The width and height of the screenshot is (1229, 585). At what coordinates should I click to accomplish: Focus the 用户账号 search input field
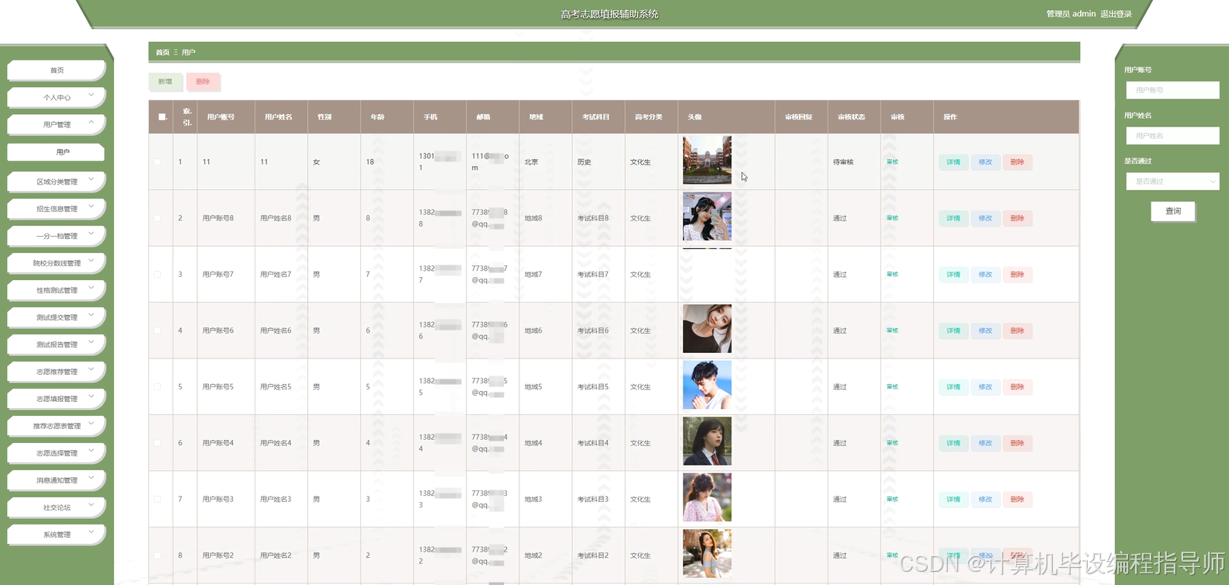point(1172,90)
